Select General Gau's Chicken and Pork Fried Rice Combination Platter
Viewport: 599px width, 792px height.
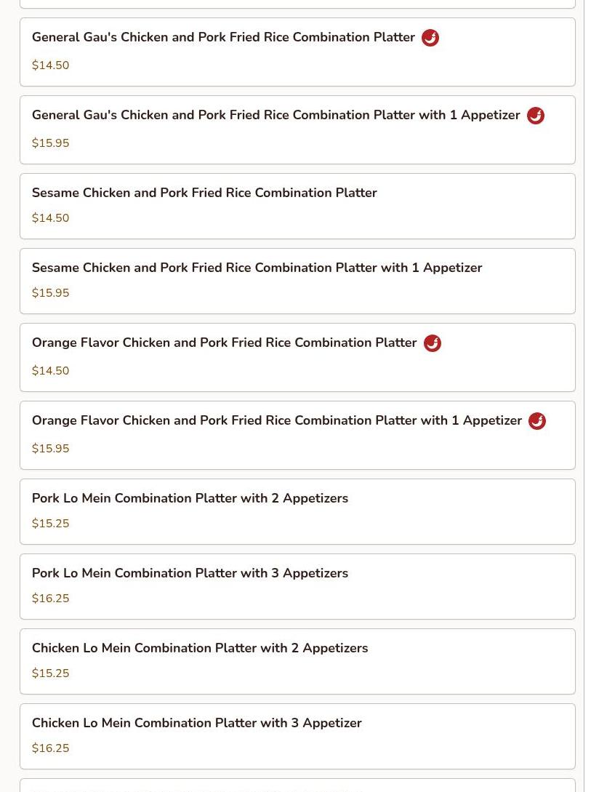coord(223,38)
